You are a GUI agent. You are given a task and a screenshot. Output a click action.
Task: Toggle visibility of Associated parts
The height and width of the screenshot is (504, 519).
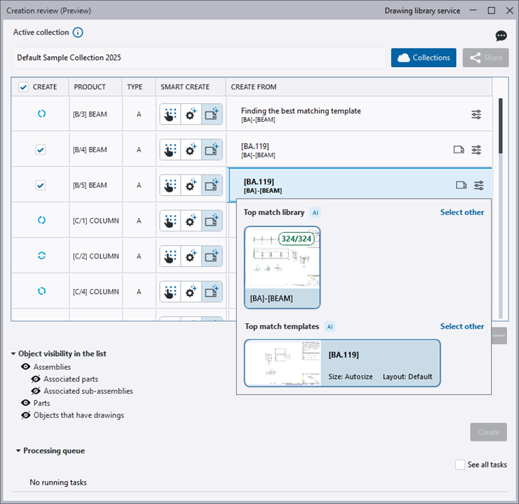36,379
